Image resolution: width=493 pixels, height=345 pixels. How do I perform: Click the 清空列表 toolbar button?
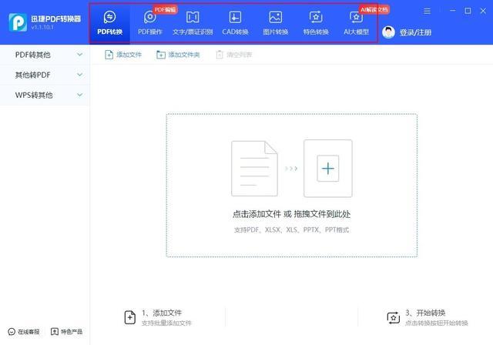pyautogui.click(x=234, y=55)
